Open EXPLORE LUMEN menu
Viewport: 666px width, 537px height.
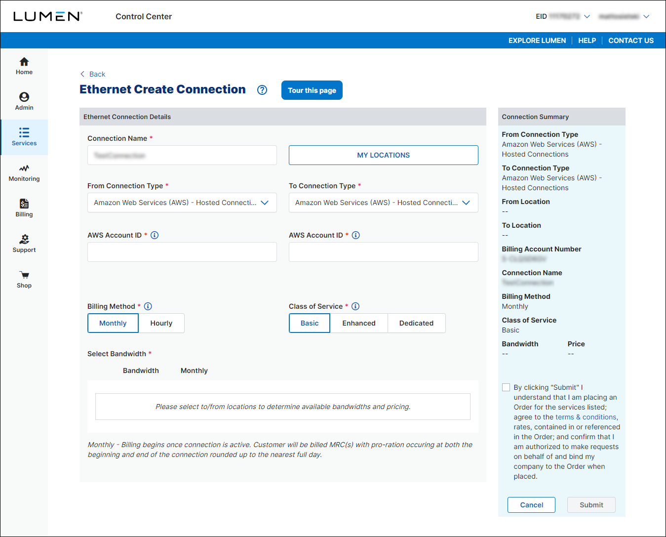[x=537, y=41]
